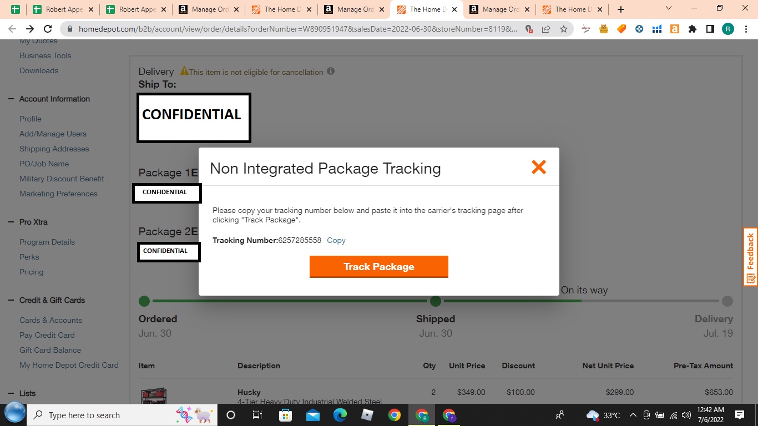Open Pay Credit Card
Screen dimensions: 758x426
coord(47,335)
